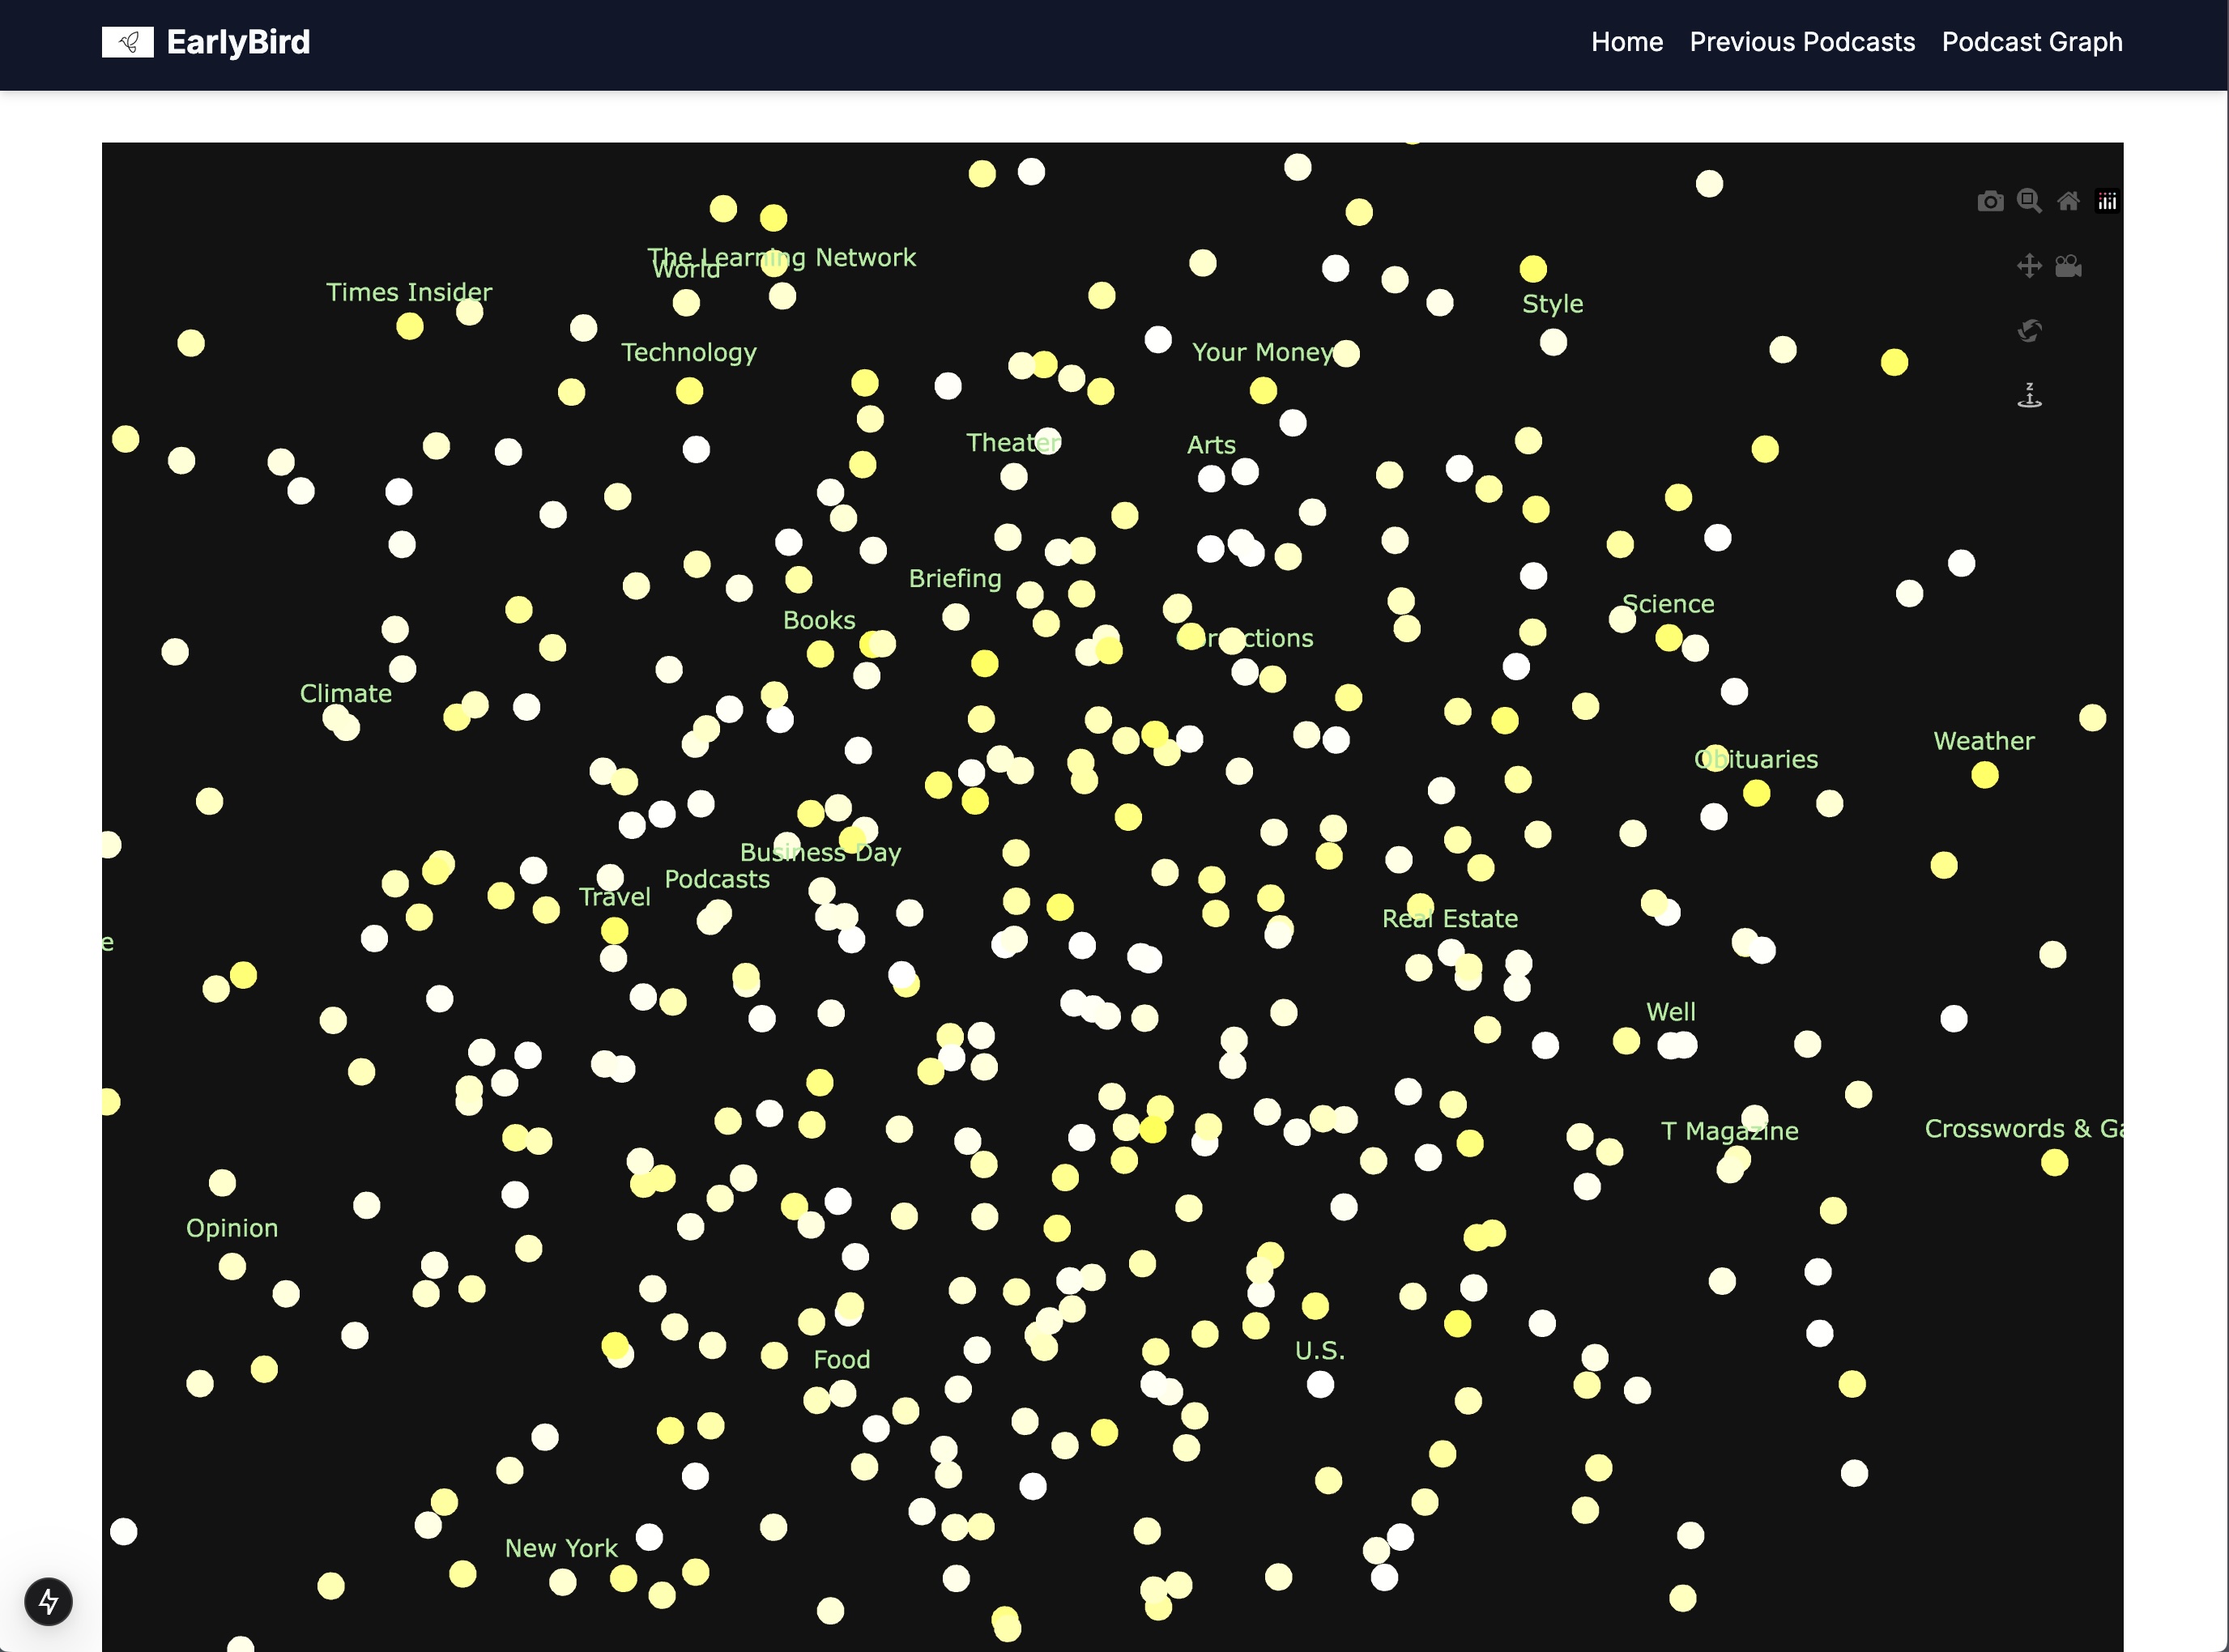Click the EarlyBird site title

pos(238,42)
